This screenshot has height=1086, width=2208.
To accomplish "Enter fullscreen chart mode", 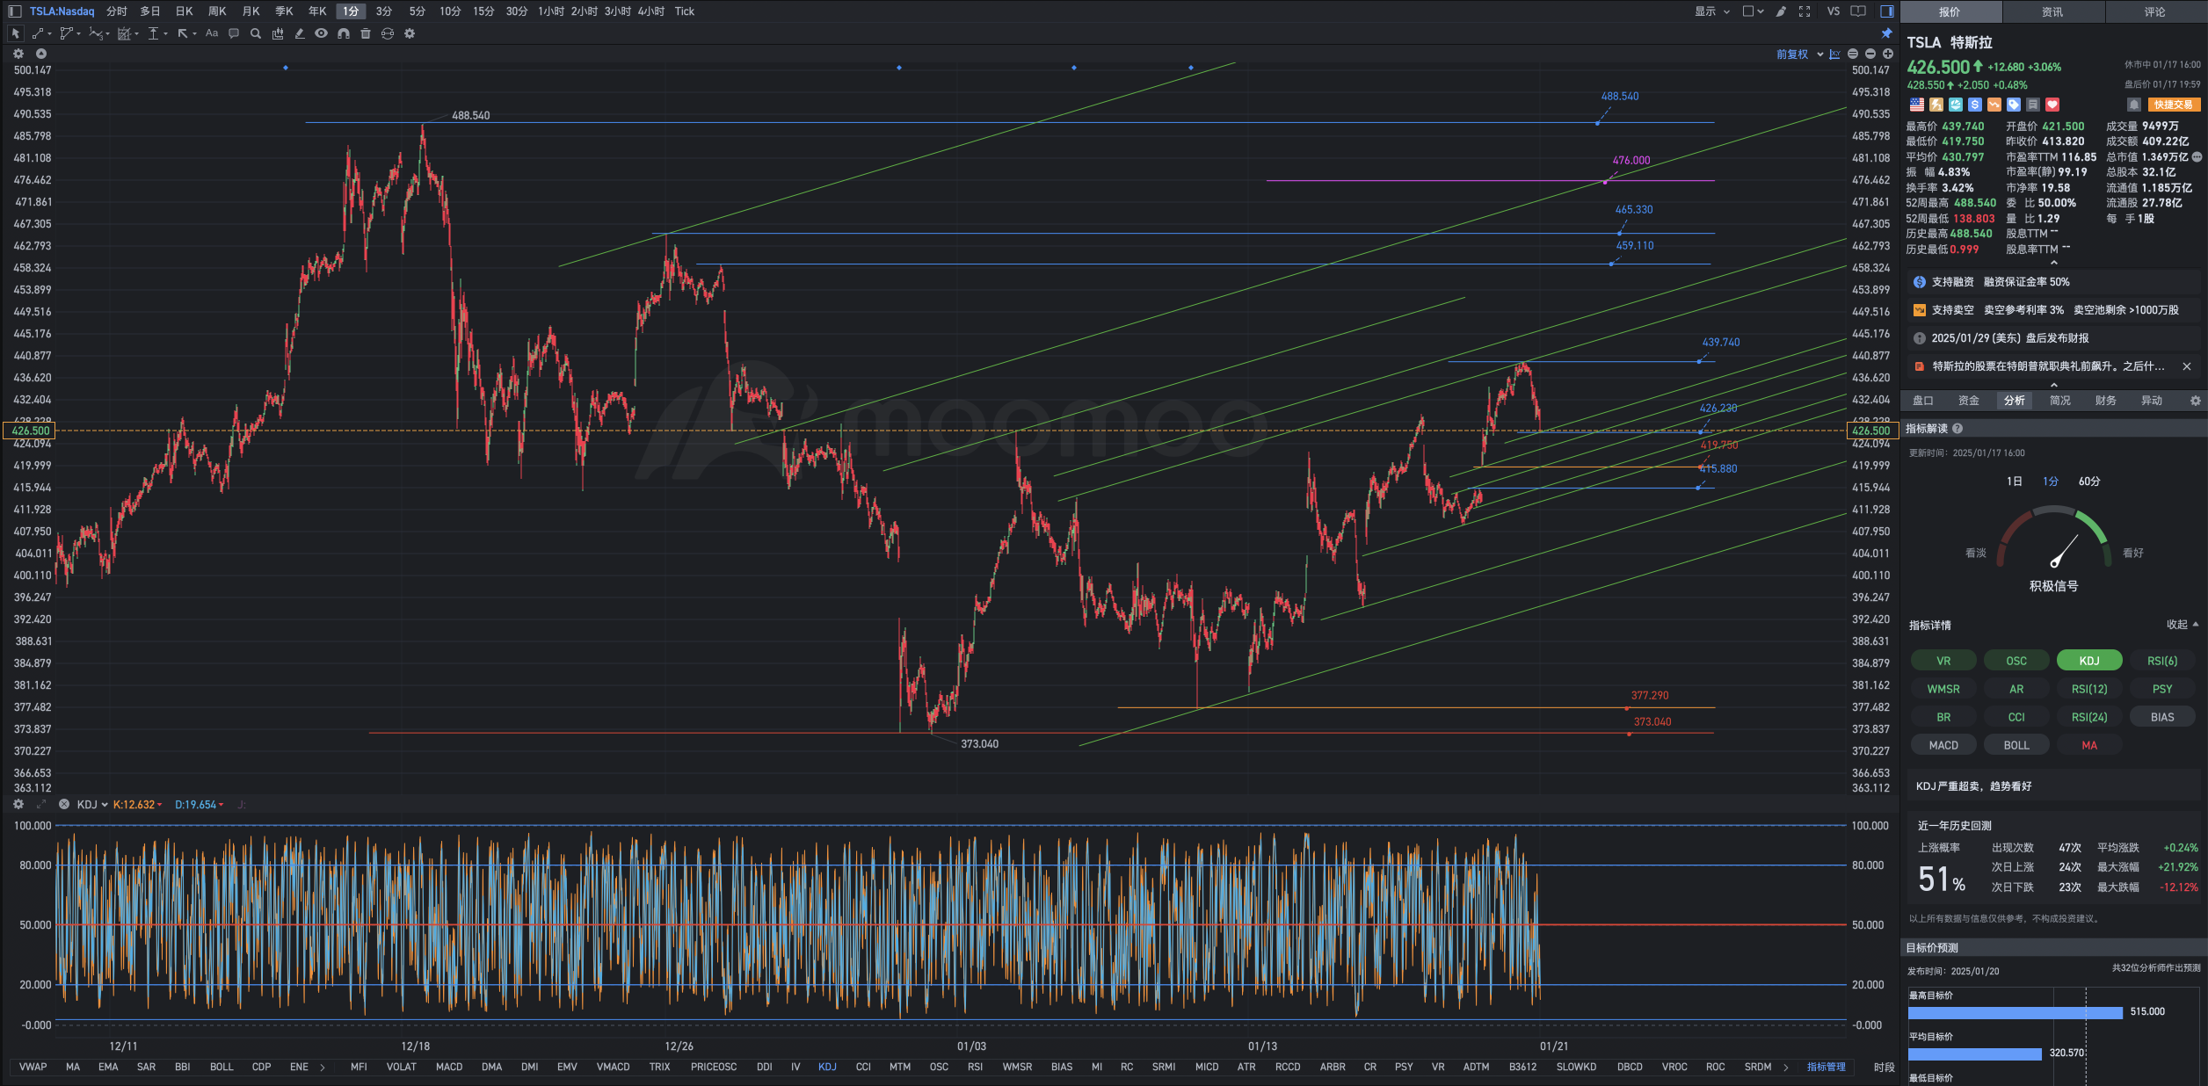I will (x=1805, y=11).
